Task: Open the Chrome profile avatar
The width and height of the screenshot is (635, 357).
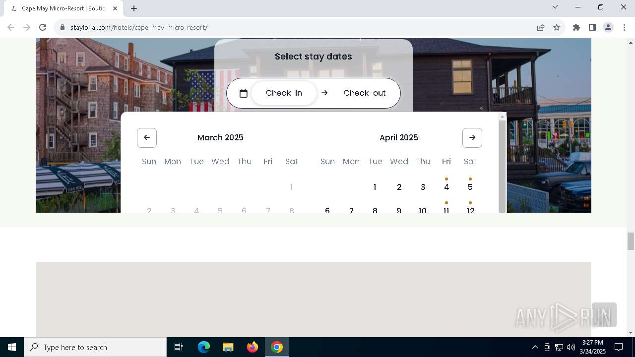Action: [608, 27]
